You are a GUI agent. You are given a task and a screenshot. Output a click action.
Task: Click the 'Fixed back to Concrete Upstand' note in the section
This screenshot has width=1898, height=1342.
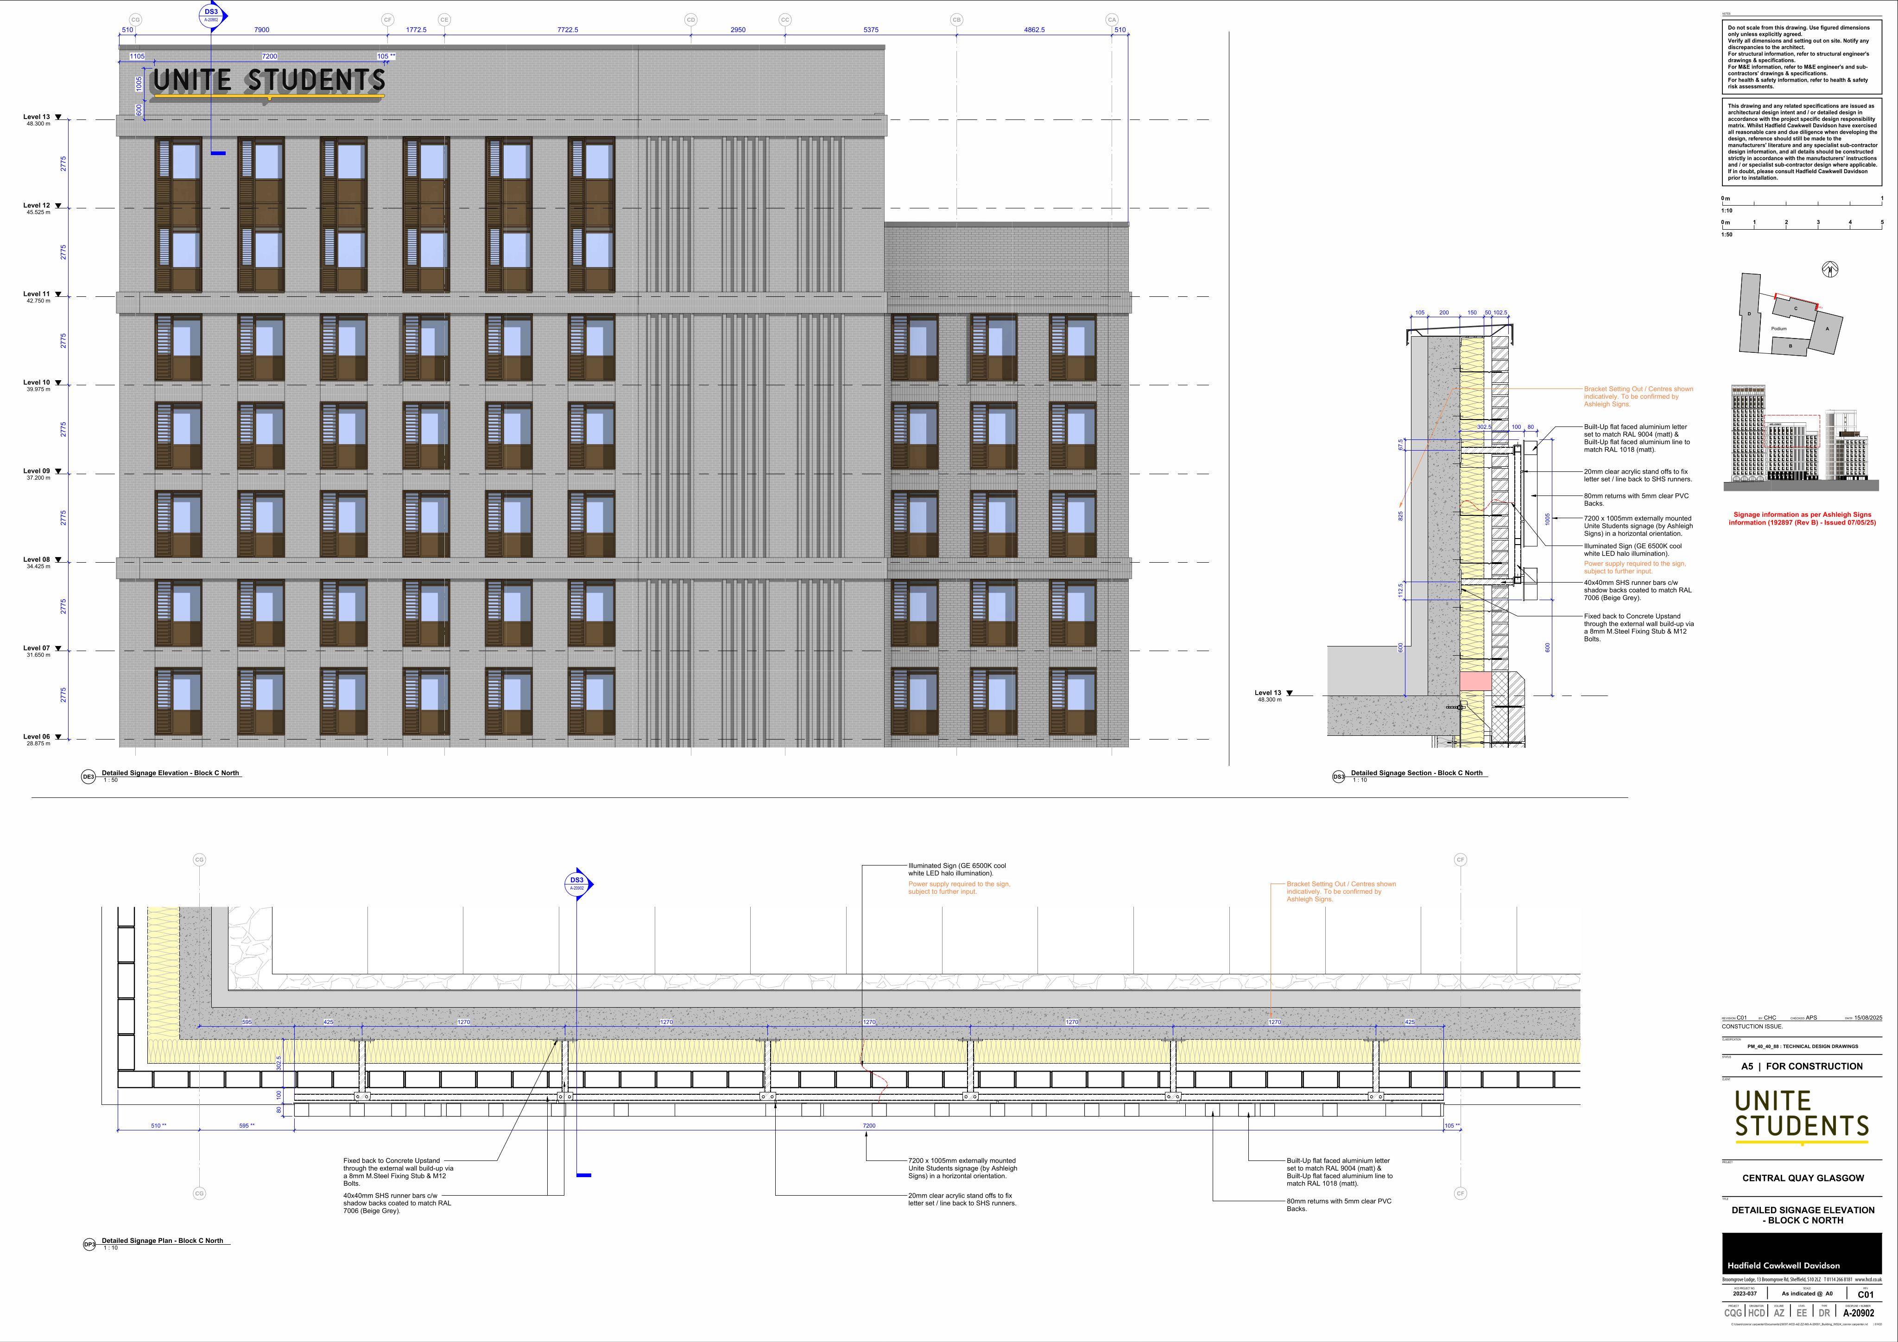1639,627
